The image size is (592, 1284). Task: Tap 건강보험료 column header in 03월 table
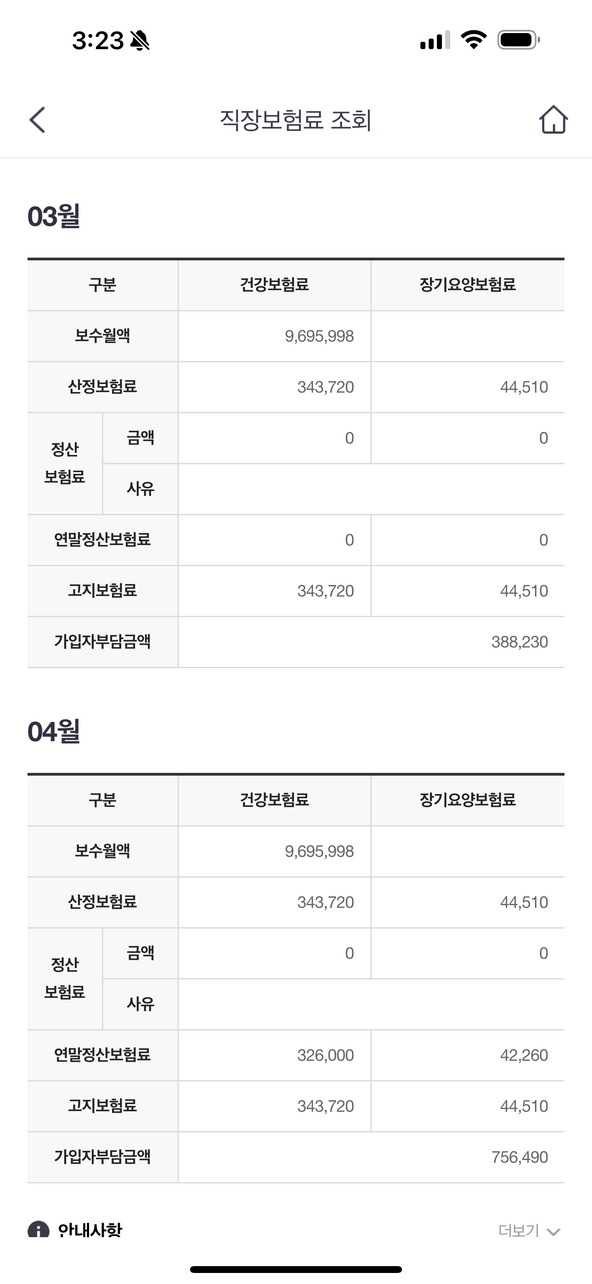(274, 285)
